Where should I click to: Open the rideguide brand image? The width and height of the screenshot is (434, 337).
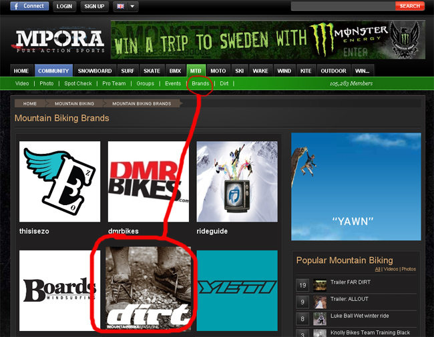click(x=237, y=181)
